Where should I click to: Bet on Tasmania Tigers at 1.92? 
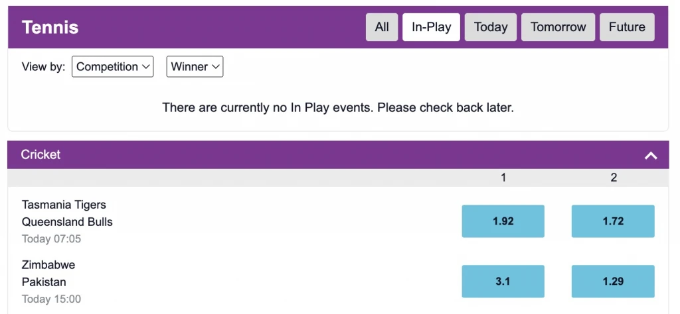tap(503, 221)
